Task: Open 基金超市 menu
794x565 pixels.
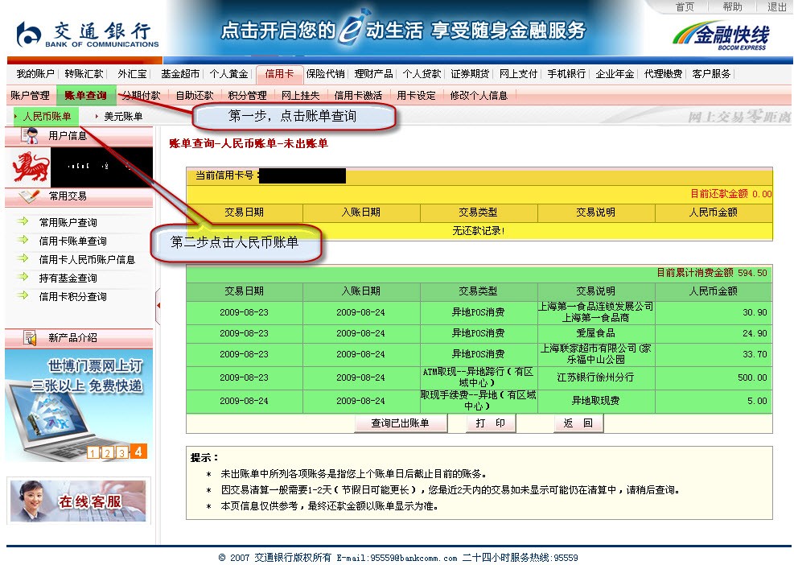Action: click(179, 74)
